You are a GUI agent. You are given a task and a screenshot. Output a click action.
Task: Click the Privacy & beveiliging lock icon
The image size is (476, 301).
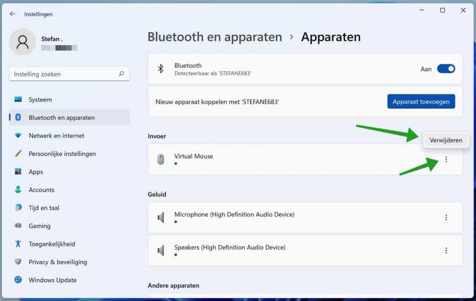coord(18,262)
